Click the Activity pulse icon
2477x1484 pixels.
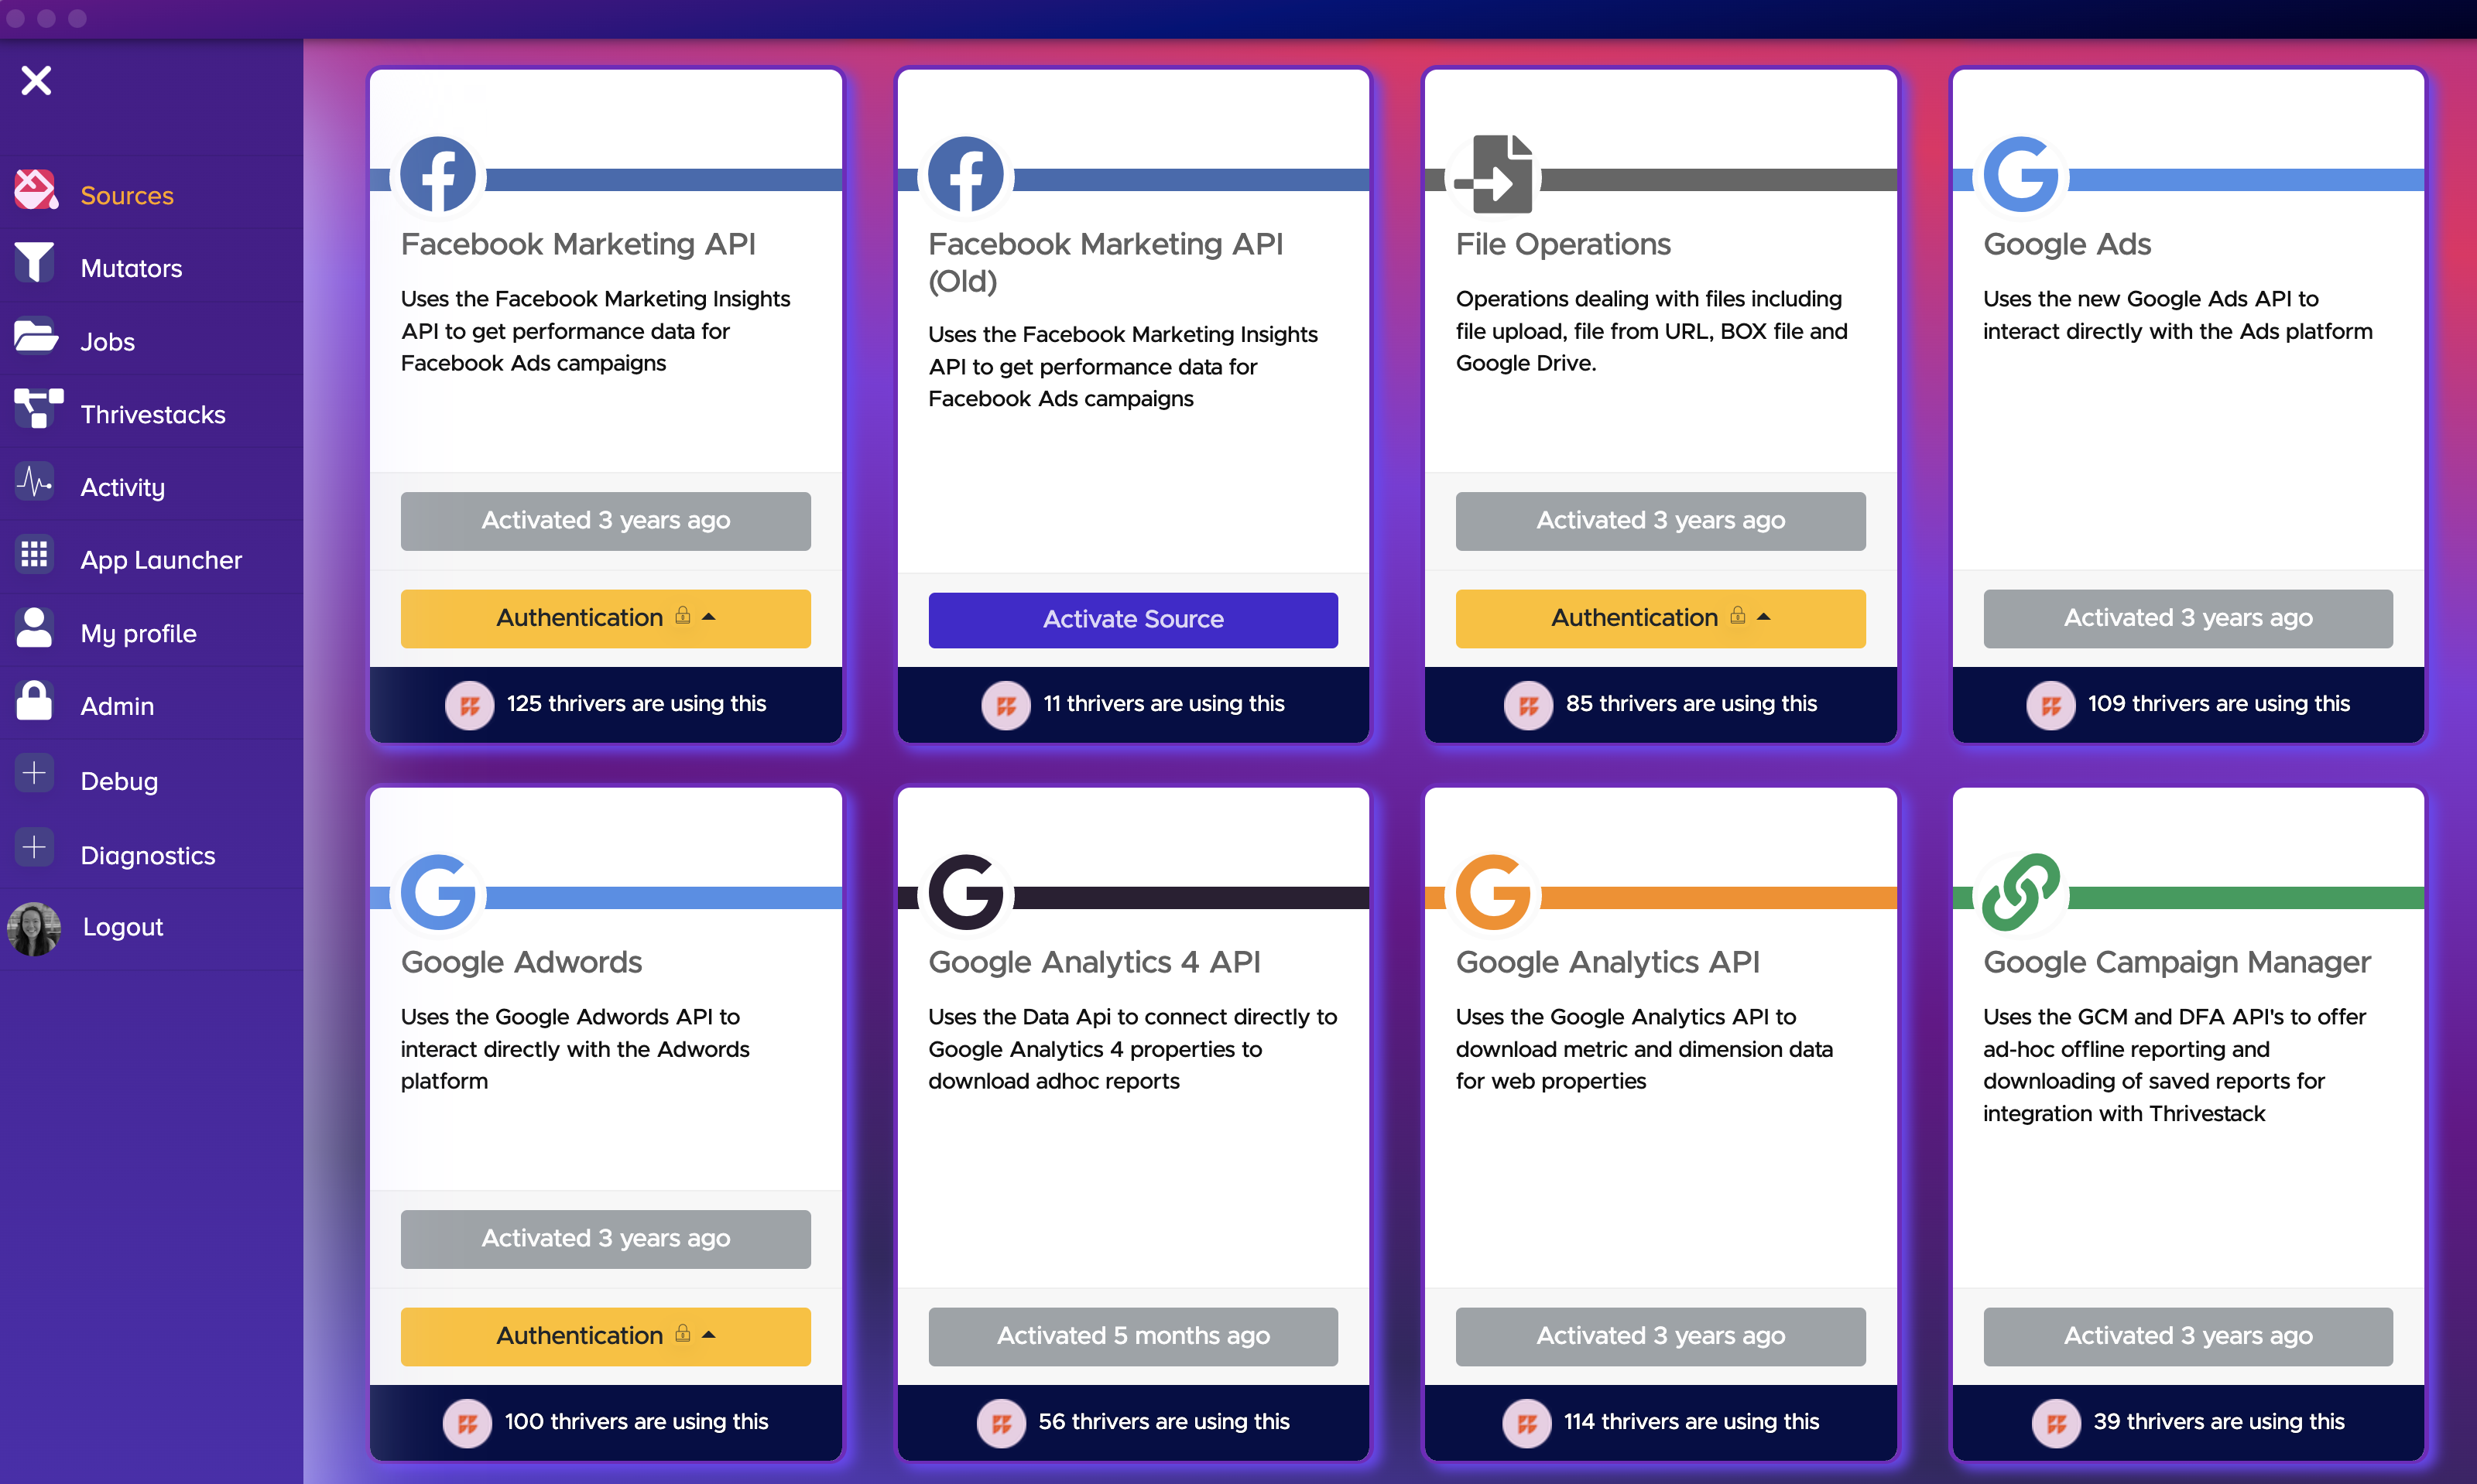[35, 482]
